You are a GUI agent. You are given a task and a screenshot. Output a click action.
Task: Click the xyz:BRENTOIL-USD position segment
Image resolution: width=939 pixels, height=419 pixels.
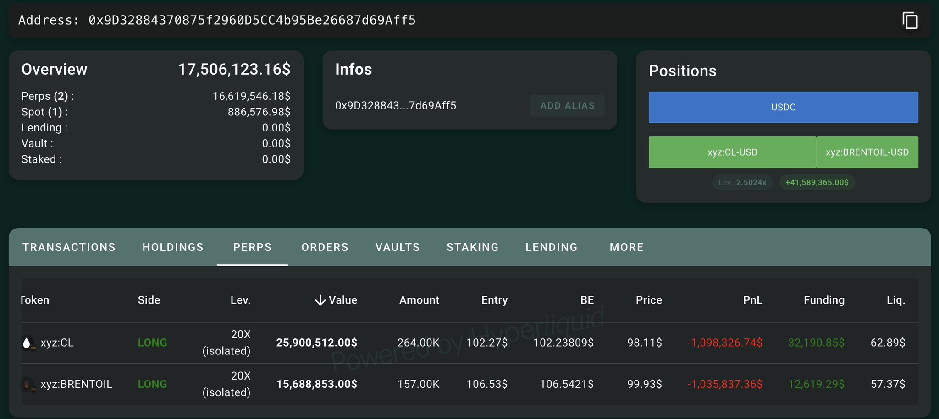coord(867,152)
